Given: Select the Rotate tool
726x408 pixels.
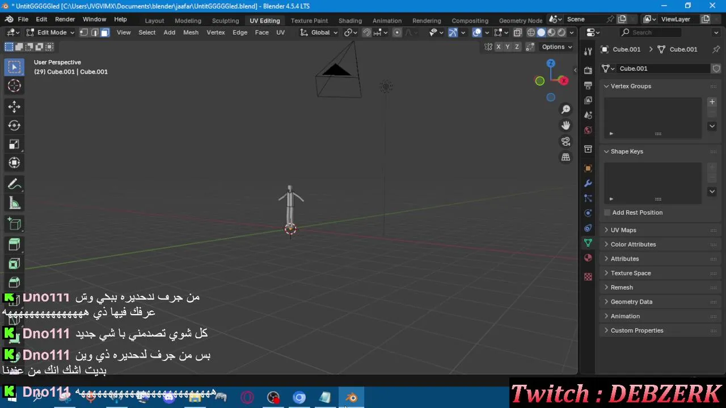Looking at the screenshot, I should click(x=14, y=125).
